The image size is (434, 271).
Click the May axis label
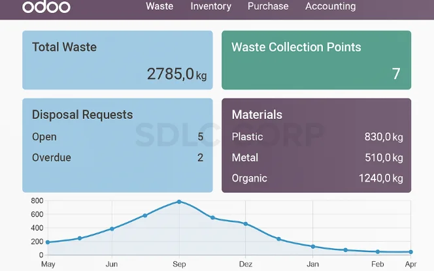click(x=48, y=264)
